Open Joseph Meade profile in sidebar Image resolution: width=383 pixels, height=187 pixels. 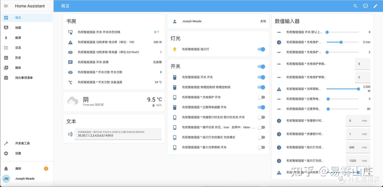tap(27, 178)
